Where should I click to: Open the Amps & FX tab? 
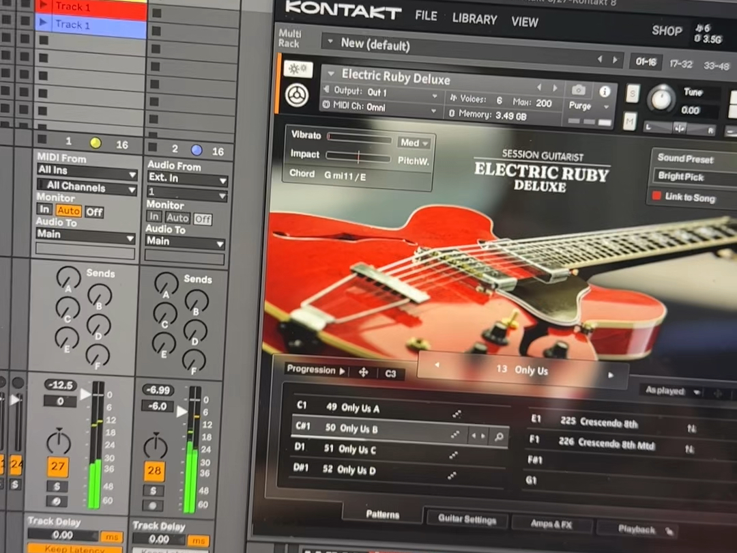(551, 524)
